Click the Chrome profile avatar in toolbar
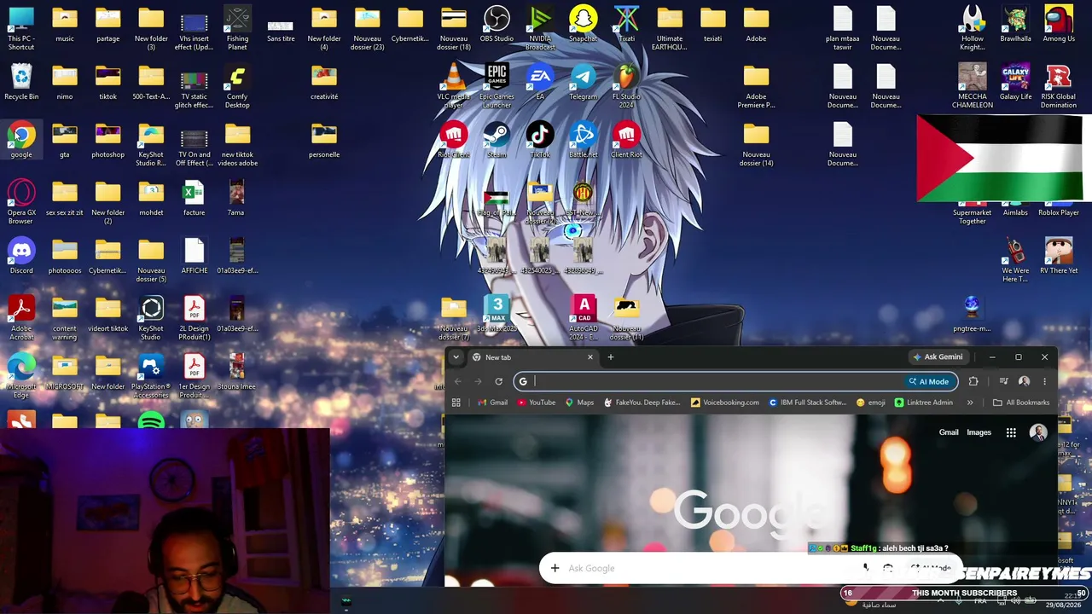The image size is (1092, 614). (1024, 381)
